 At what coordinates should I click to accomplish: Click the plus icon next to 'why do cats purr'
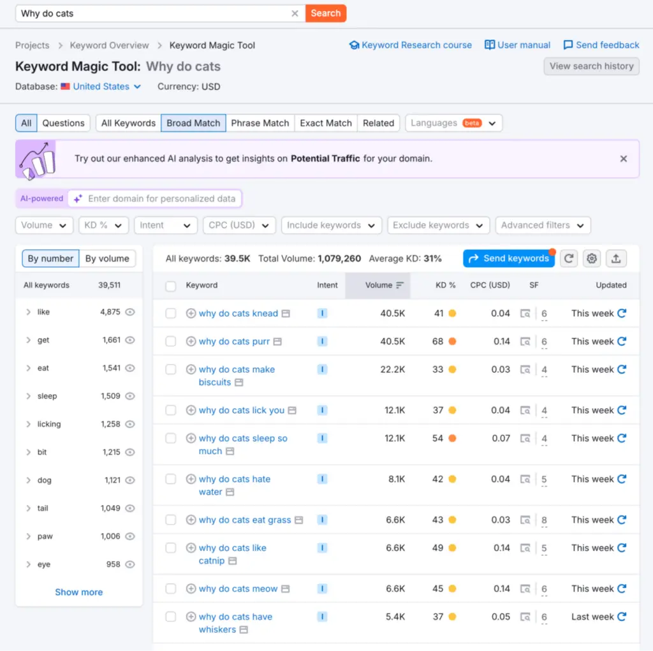(191, 342)
